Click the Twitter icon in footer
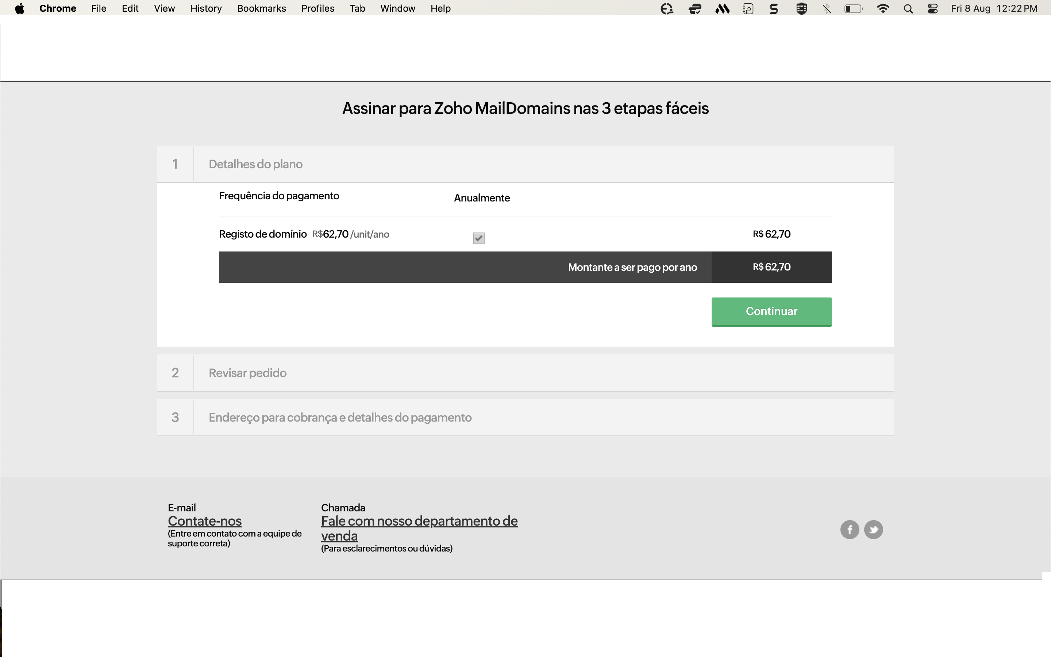1051x657 pixels. (873, 529)
